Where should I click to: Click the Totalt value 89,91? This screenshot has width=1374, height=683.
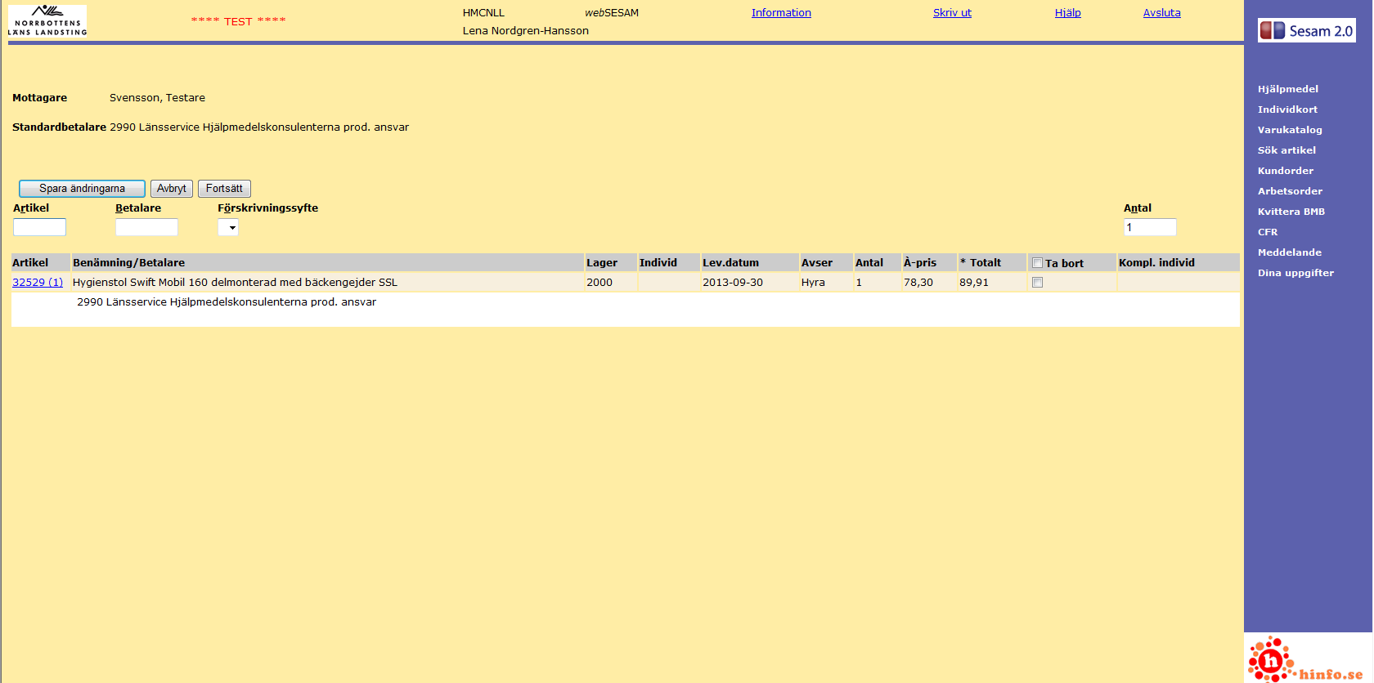pyautogui.click(x=974, y=283)
